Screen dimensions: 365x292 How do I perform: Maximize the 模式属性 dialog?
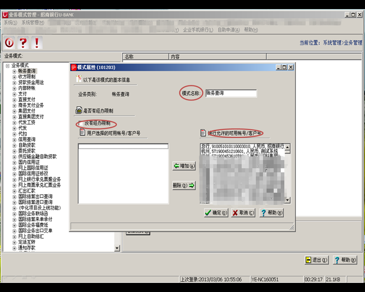tap(285, 67)
